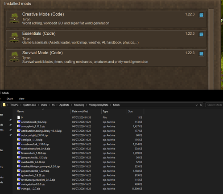Refresh the Mods folder
The image size is (223, 194).
click(201, 105)
